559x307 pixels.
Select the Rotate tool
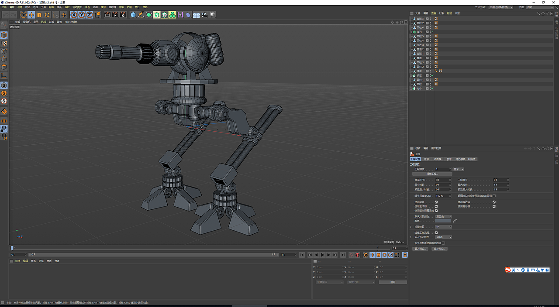point(47,15)
